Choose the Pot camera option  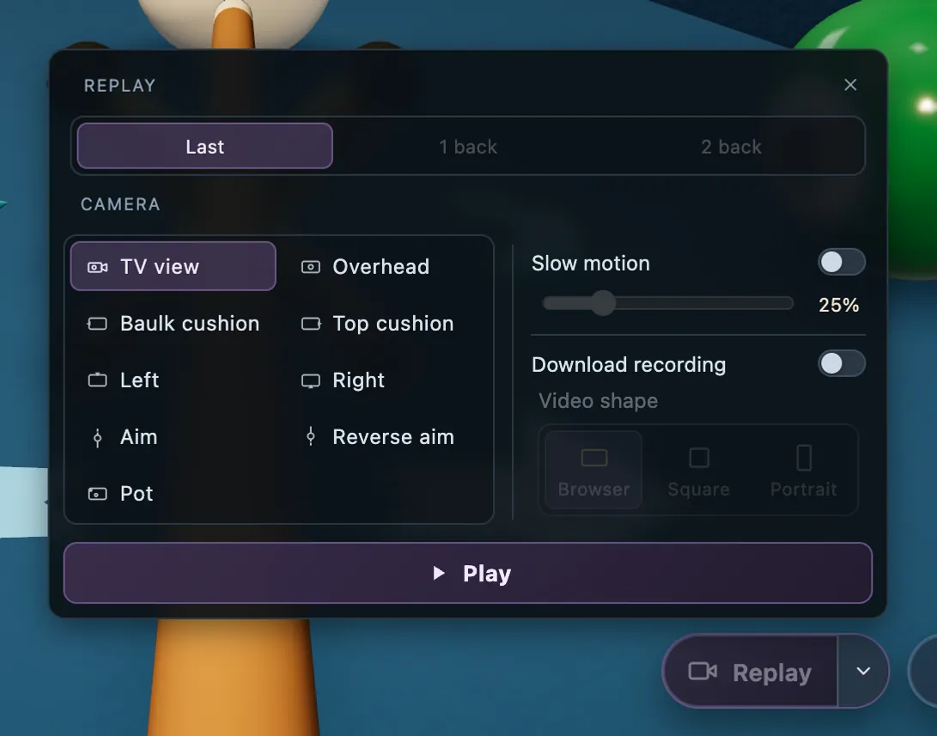point(173,494)
